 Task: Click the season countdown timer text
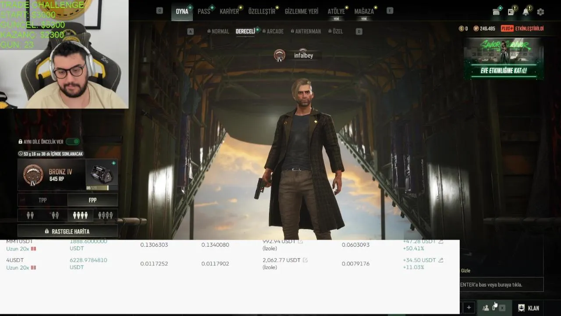50,154
